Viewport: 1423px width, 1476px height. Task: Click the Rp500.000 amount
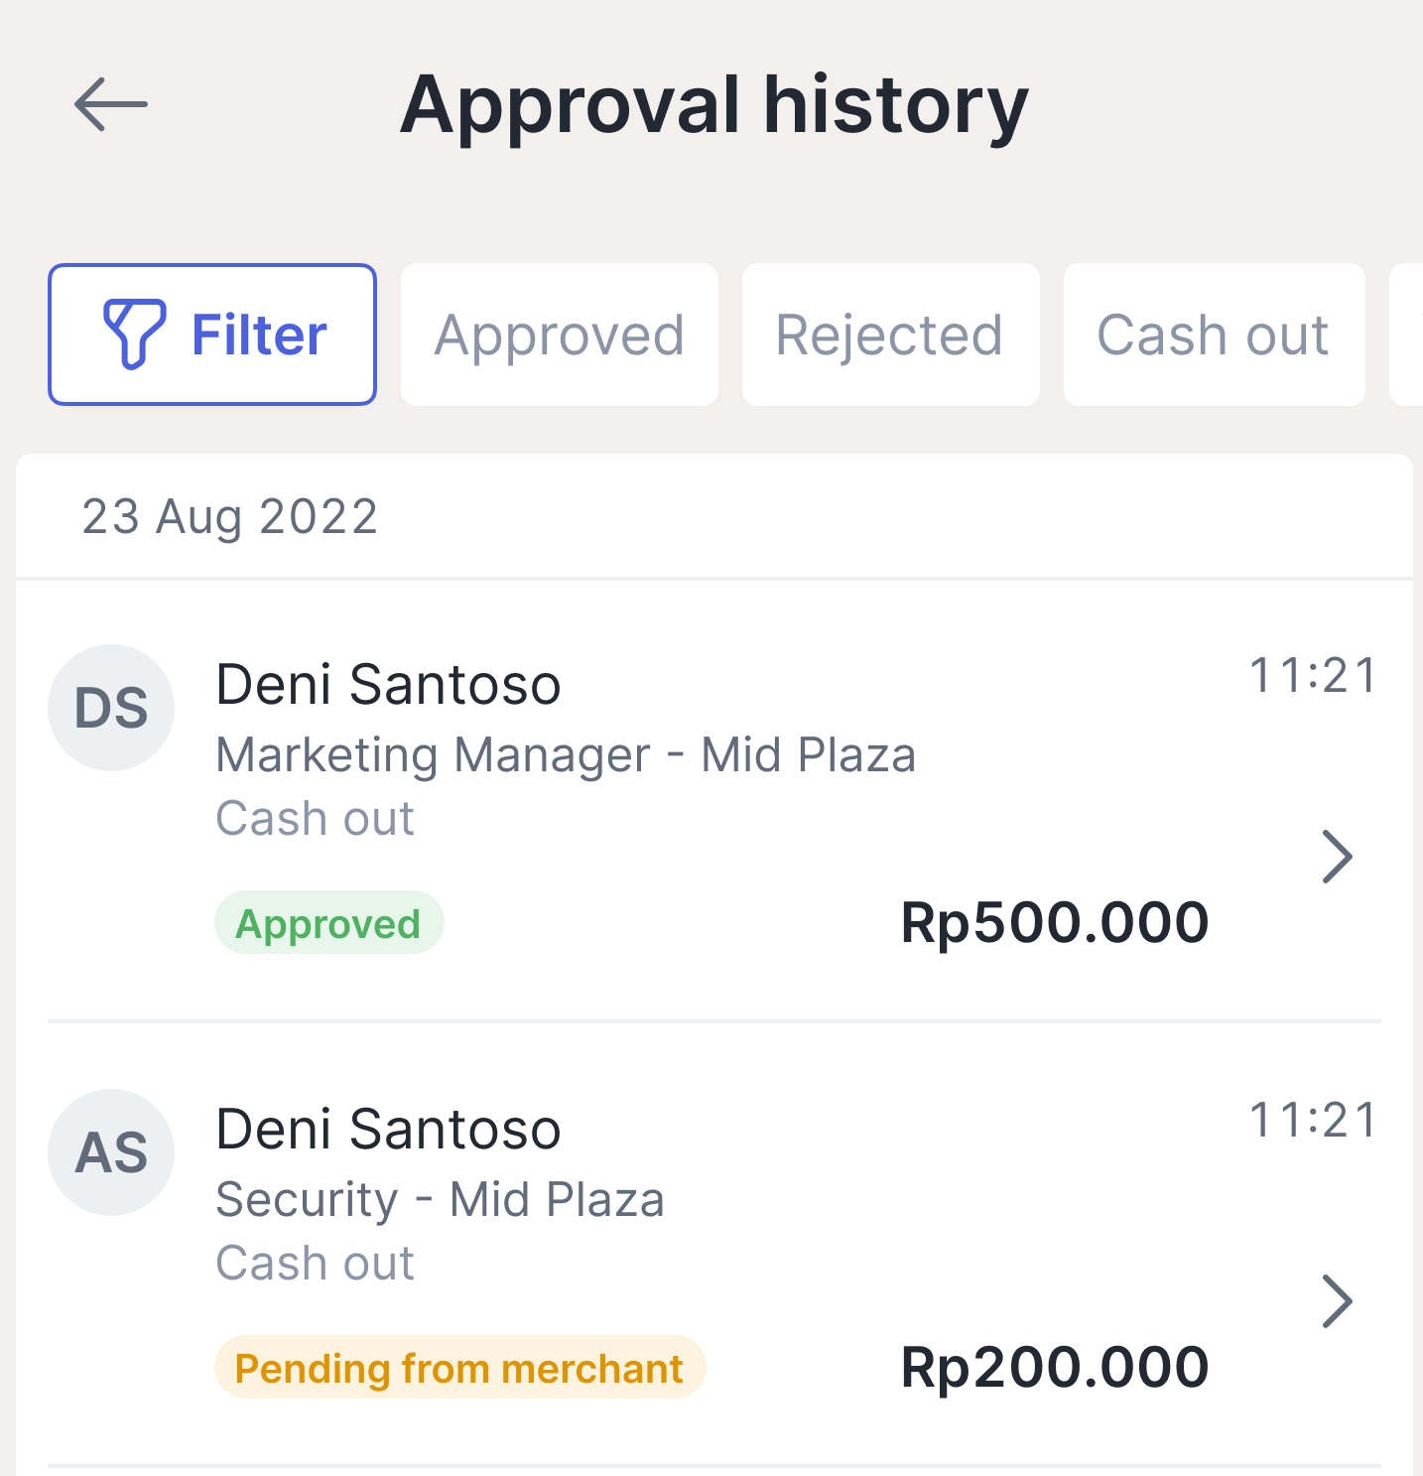[x=1054, y=923]
